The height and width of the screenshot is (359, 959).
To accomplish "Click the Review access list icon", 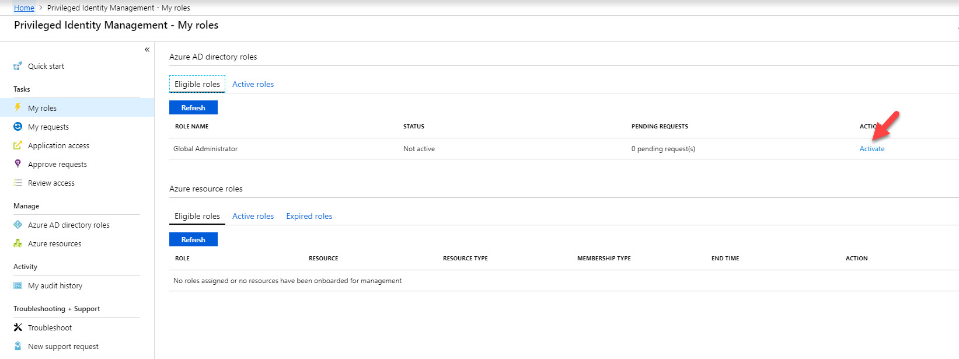I will [18, 183].
